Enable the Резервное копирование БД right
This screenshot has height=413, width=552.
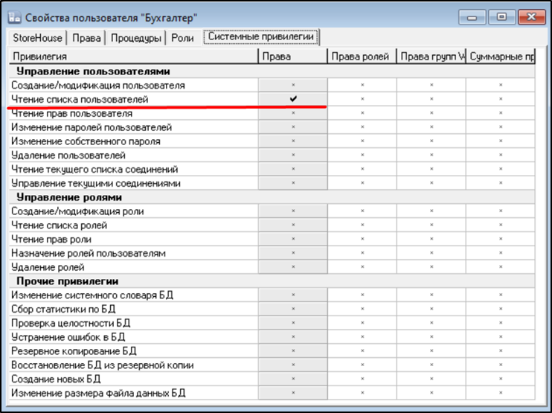(x=292, y=351)
